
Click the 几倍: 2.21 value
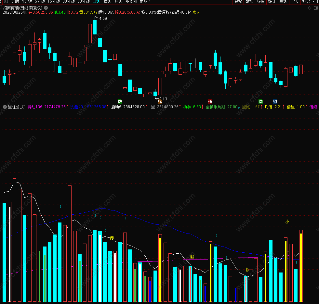[273, 107]
